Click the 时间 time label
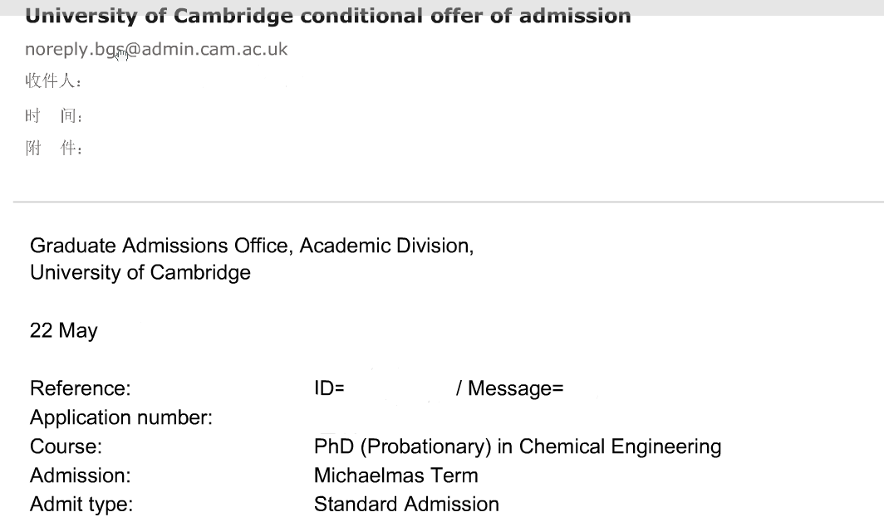This screenshot has width=884, height=517. 53,115
